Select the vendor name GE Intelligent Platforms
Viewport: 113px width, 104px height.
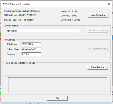click(29, 11)
